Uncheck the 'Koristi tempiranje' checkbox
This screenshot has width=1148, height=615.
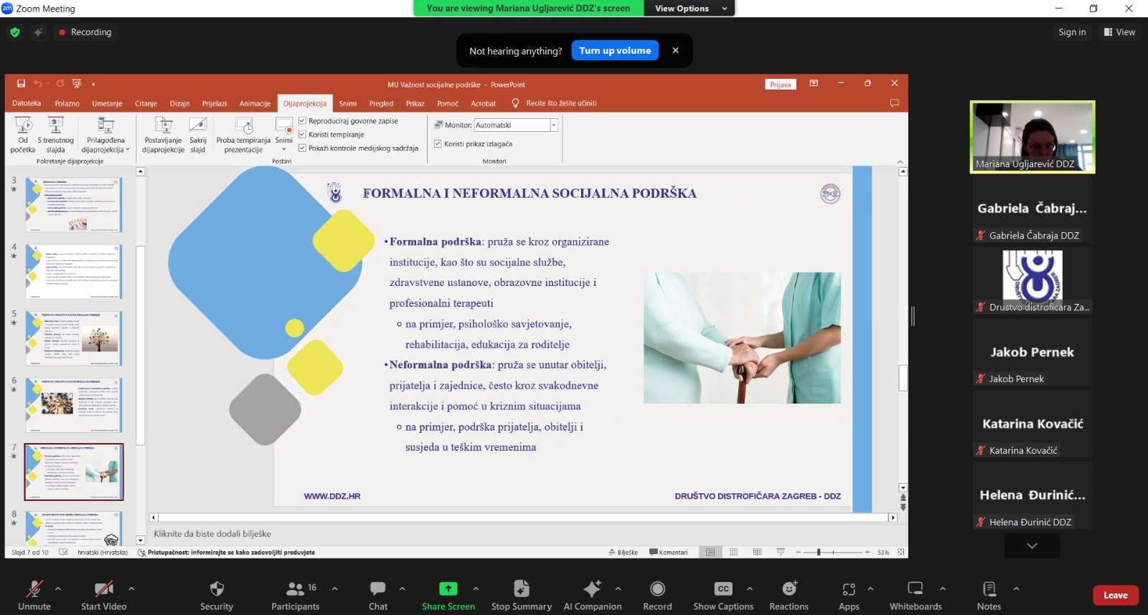pos(303,135)
